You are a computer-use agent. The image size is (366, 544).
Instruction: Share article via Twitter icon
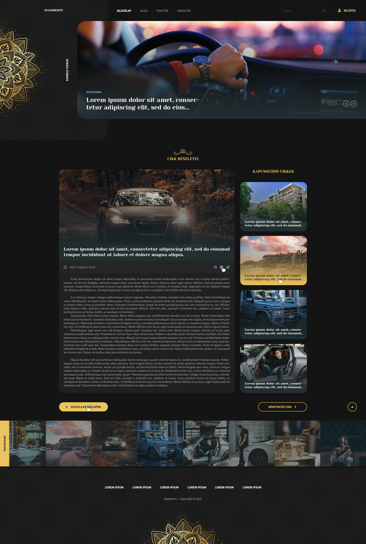[x=228, y=267]
